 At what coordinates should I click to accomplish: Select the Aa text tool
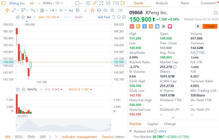71,10
